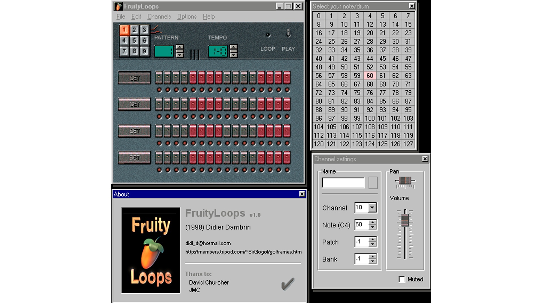This screenshot has height=303, width=541.
Task: Toggle last step of the first channel row
Action: click(287, 77)
